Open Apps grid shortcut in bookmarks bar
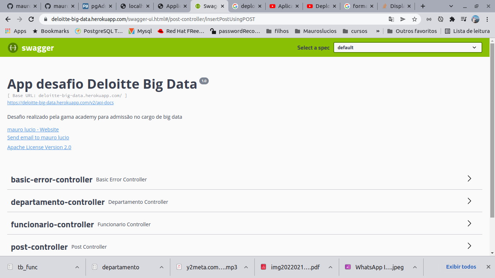This screenshot has height=278, width=495. tap(16, 31)
